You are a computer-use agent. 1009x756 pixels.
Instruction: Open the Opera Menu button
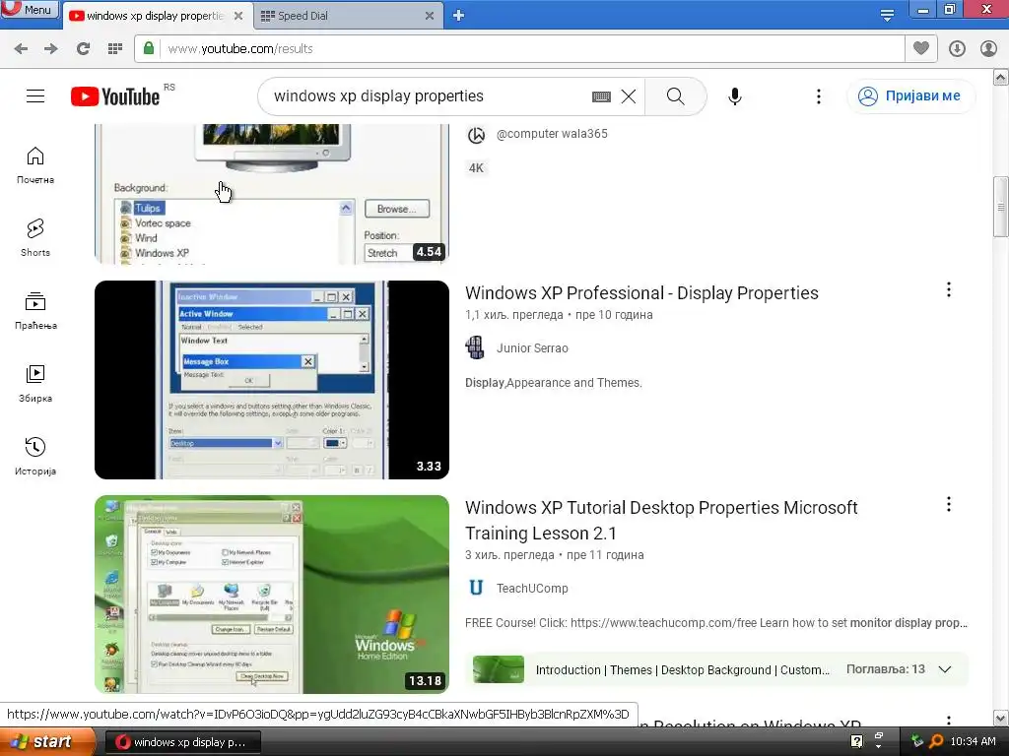click(29, 9)
